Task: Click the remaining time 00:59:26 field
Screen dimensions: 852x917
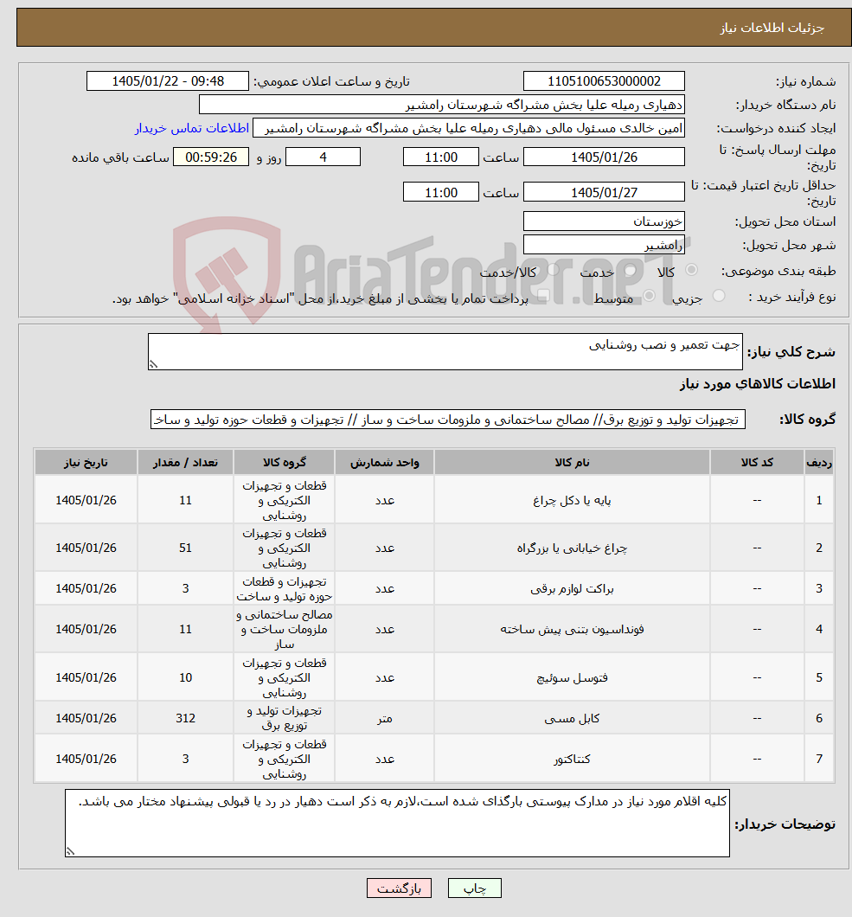Action: 211,157
